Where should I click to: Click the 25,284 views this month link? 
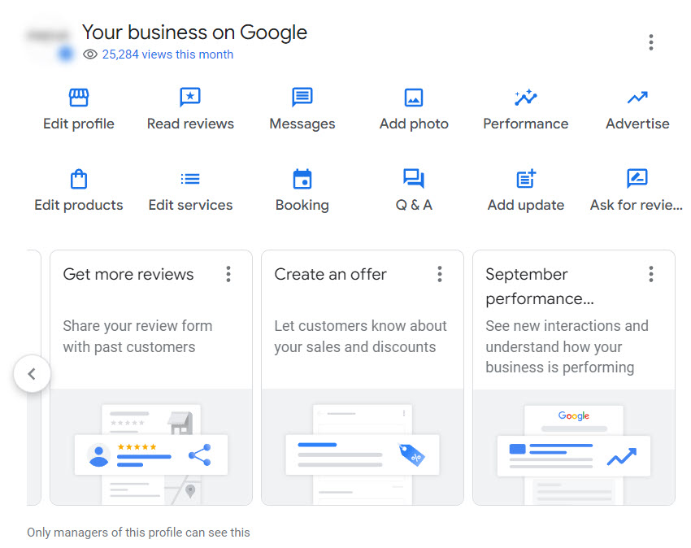click(167, 54)
